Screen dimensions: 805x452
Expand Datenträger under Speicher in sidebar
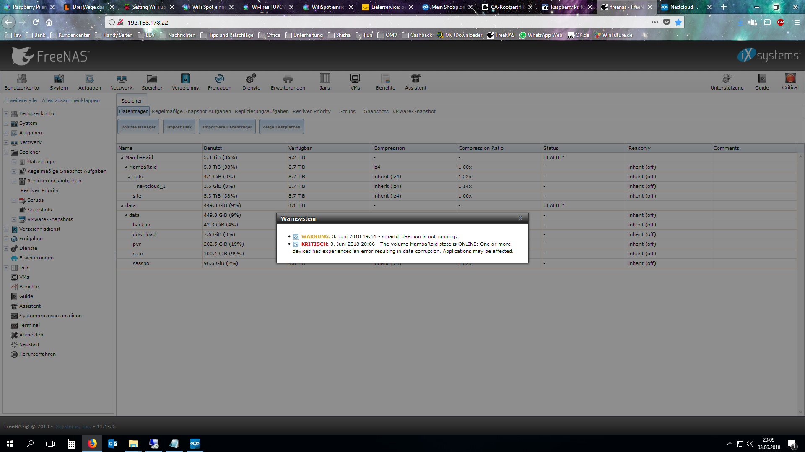point(14,162)
